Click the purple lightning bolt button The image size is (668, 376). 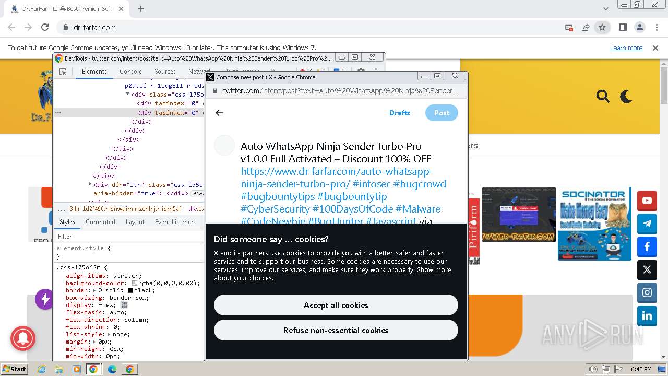coord(45,299)
